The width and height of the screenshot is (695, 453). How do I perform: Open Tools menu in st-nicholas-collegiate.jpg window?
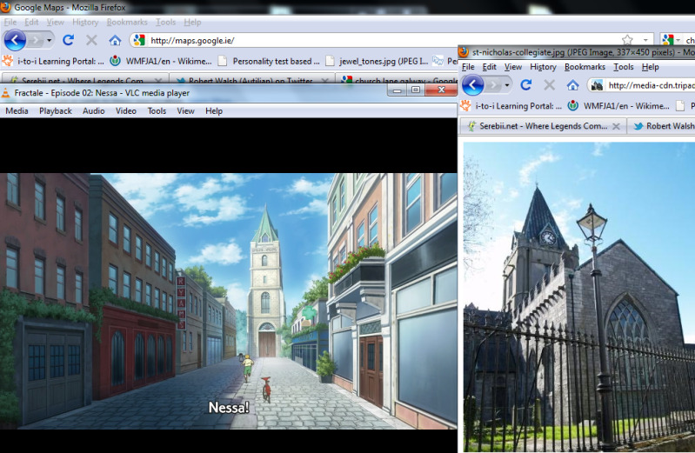coord(624,67)
